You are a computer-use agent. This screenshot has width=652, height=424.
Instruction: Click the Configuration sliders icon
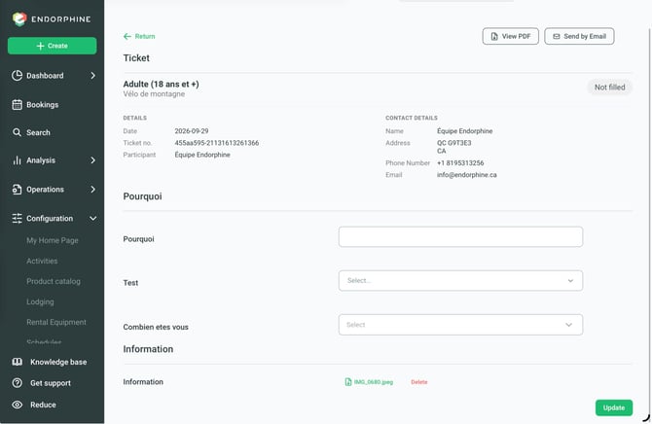[x=18, y=218]
